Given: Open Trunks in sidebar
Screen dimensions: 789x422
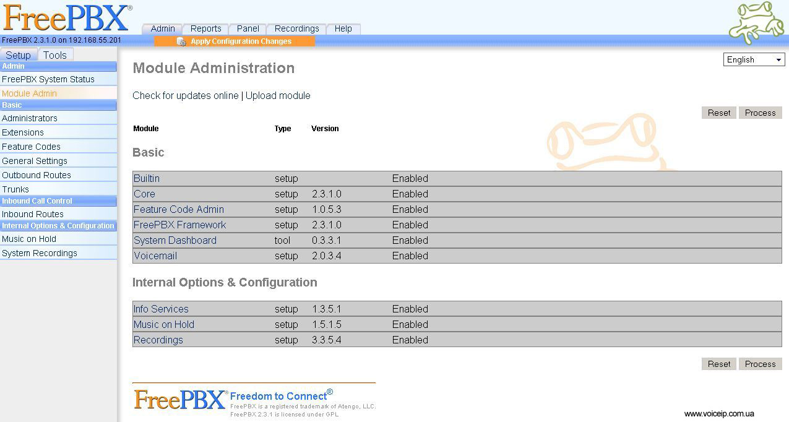Looking at the screenshot, I should (58, 189).
